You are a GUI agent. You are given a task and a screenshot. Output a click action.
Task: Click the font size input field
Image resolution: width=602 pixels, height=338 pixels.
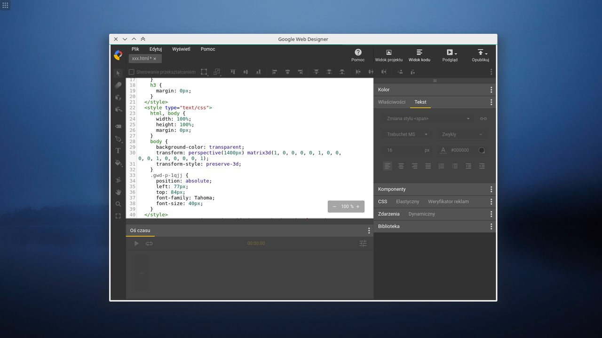click(x=402, y=150)
